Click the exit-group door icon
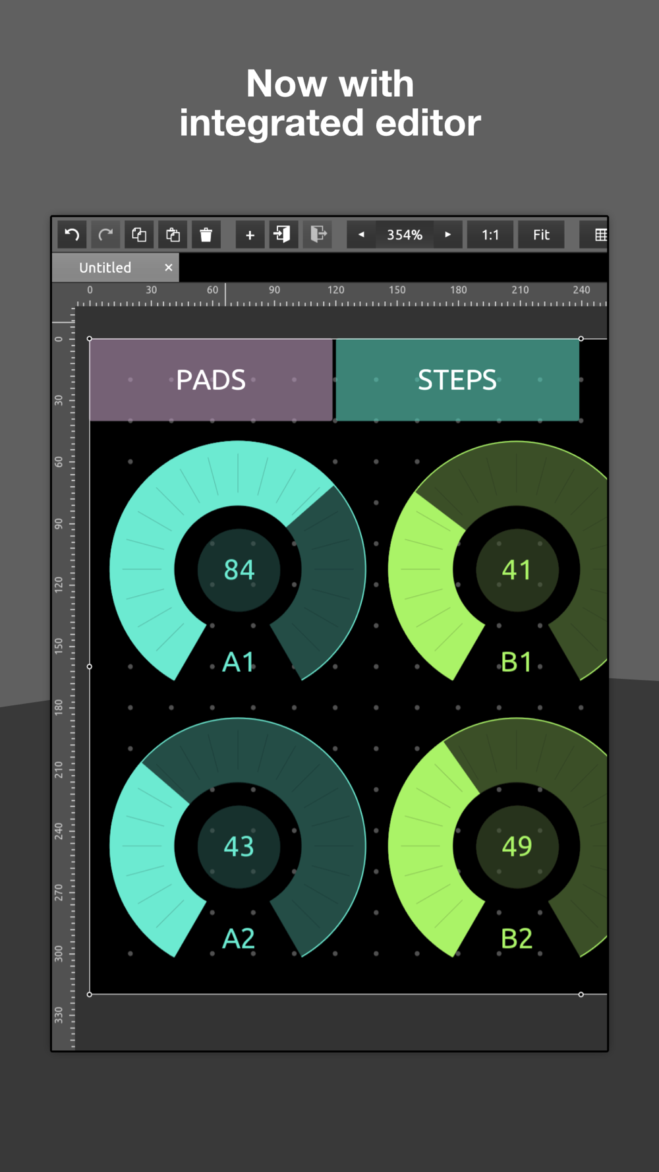Viewport: 659px width, 1172px height. click(318, 235)
